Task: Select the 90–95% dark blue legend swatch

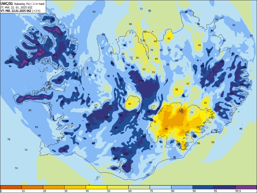Action: point(203,187)
